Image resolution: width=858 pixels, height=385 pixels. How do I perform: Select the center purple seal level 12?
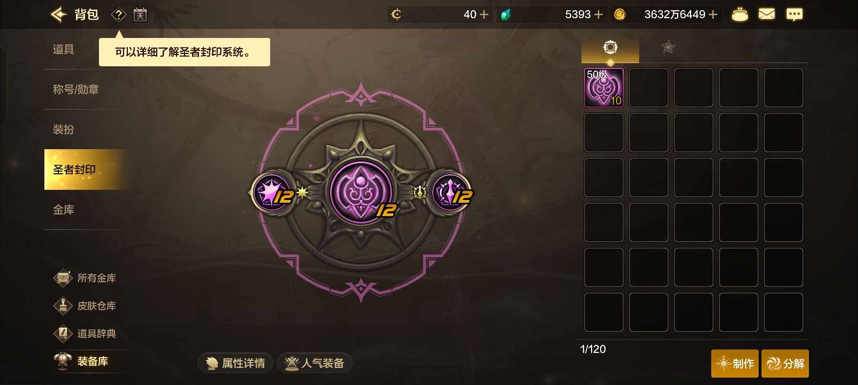[362, 192]
